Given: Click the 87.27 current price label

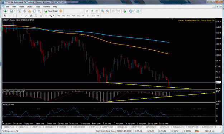Looking at the screenshot, I should (218, 82).
